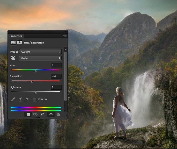This screenshot has height=149, width=177.
Task: Select the Subtract from Sample eyedropper
Action: pos(26,100)
